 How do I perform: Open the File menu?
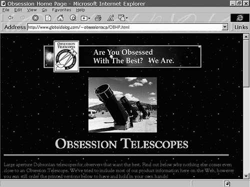5,10
